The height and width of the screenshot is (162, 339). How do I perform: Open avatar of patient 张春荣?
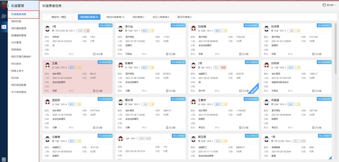click(120, 65)
